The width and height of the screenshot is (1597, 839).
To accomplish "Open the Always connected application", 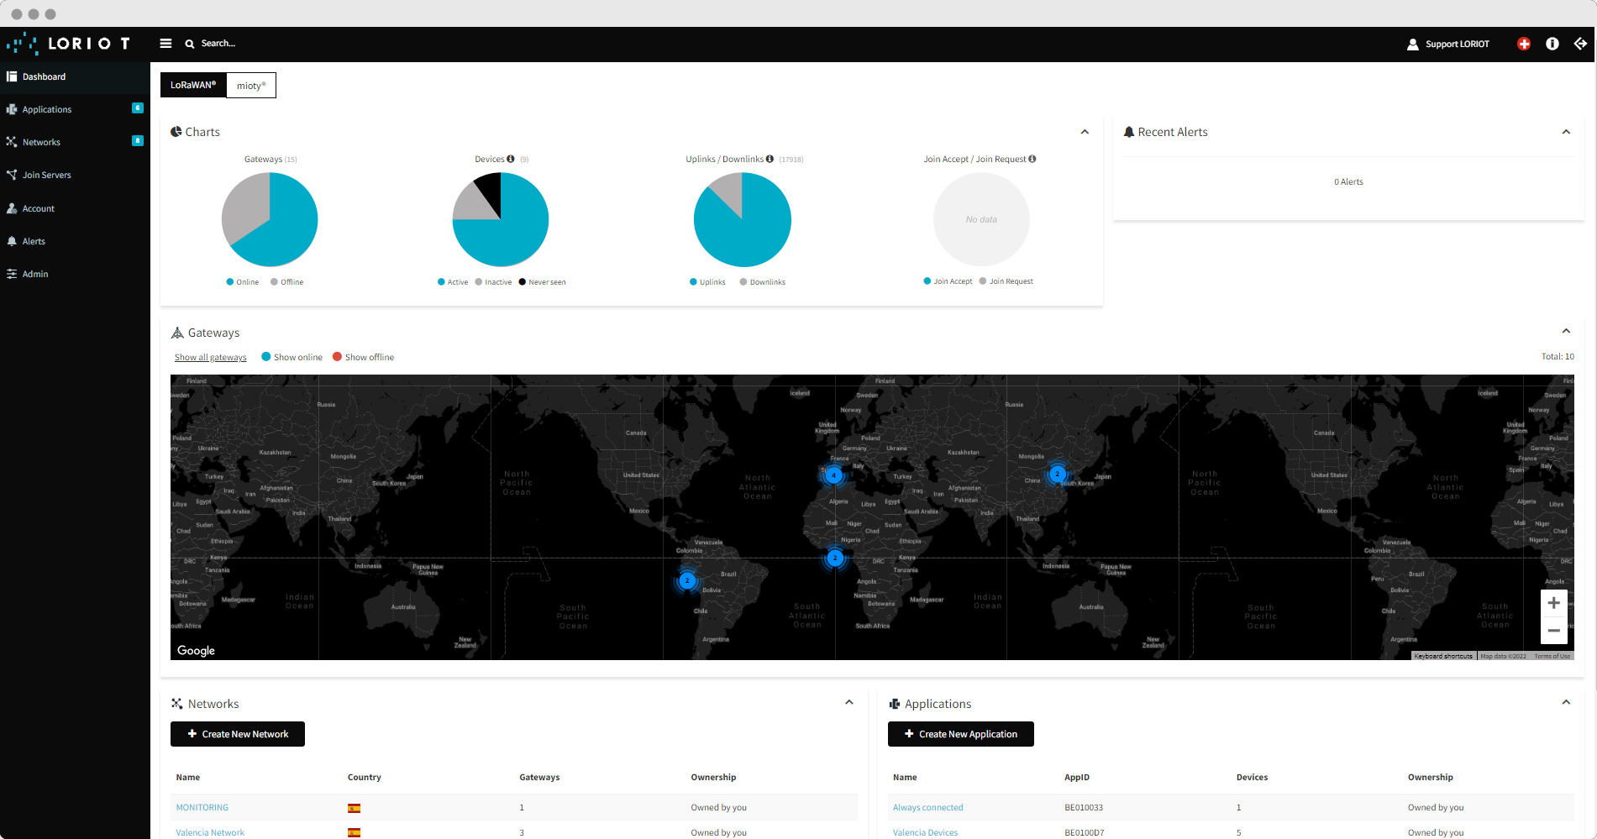I will point(928,808).
